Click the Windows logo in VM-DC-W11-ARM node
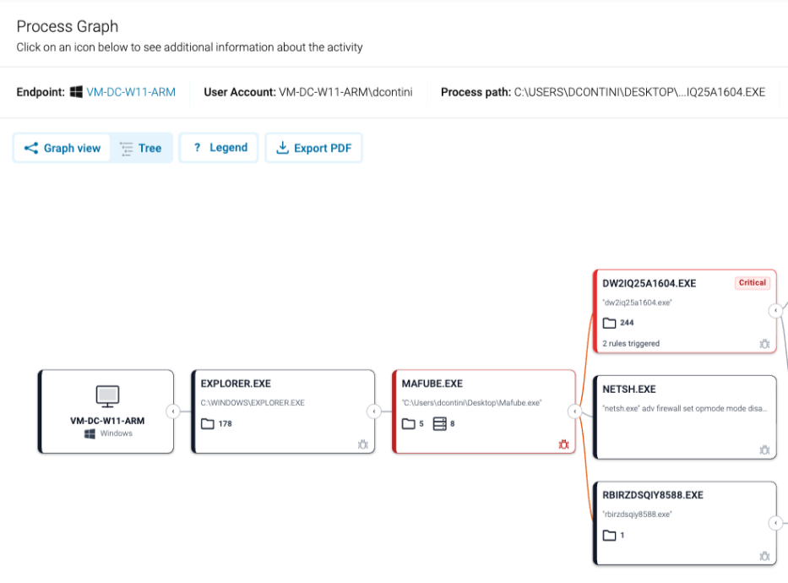Viewport: 788px width, 583px height. click(90, 433)
